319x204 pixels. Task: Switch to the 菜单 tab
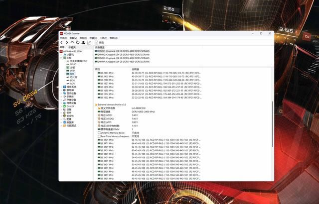click(x=62, y=47)
